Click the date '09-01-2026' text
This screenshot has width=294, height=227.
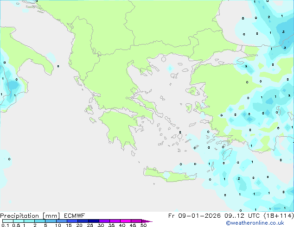pos(199,216)
